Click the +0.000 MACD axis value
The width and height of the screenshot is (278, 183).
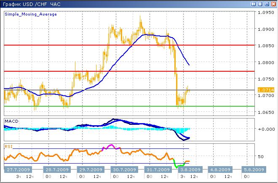(x=266, y=129)
